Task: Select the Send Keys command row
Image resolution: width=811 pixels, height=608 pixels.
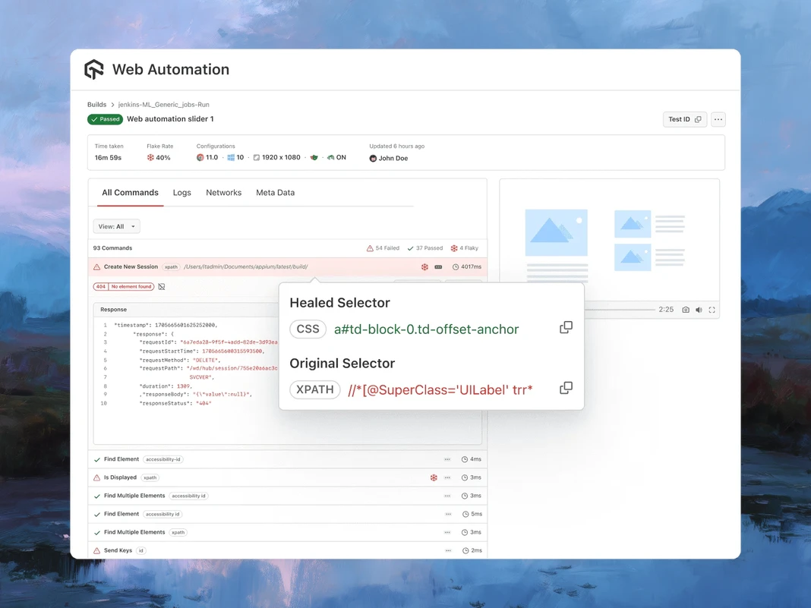Action: click(x=288, y=550)
